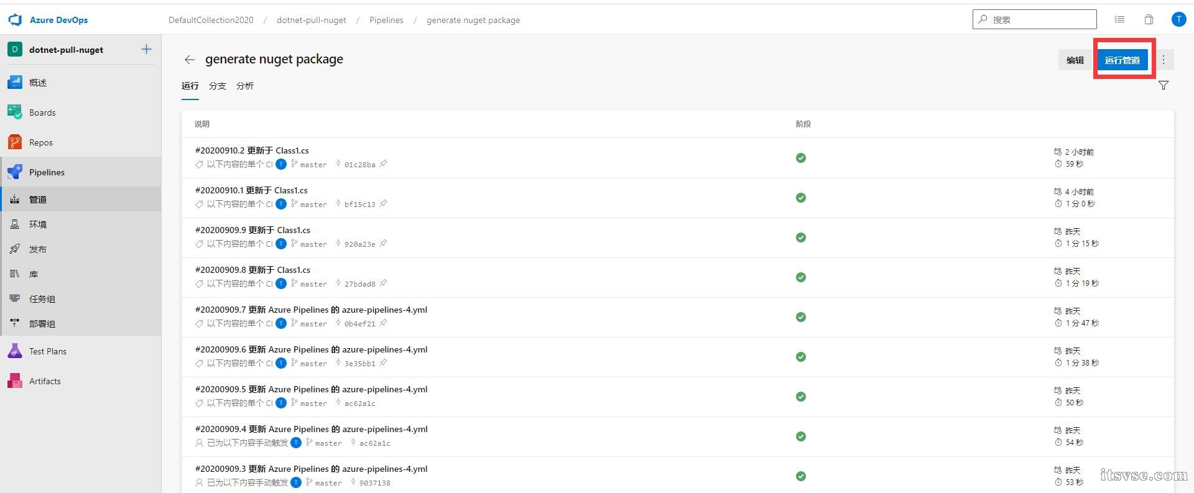The height and width of the screenshot is (493, 1194).
Task: Click master branch on run #20200909.5
Action: [313, 403]
